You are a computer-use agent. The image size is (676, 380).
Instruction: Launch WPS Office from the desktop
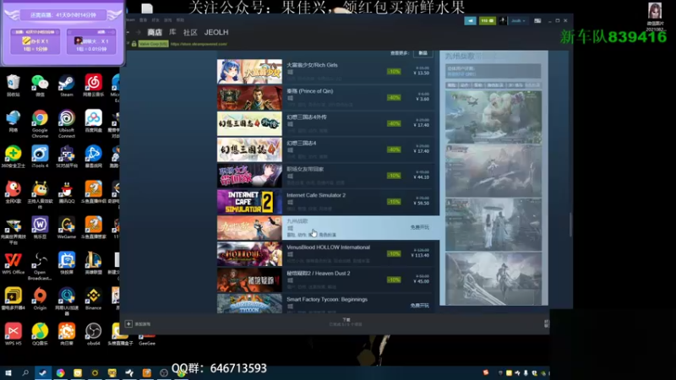click(14, 263)
